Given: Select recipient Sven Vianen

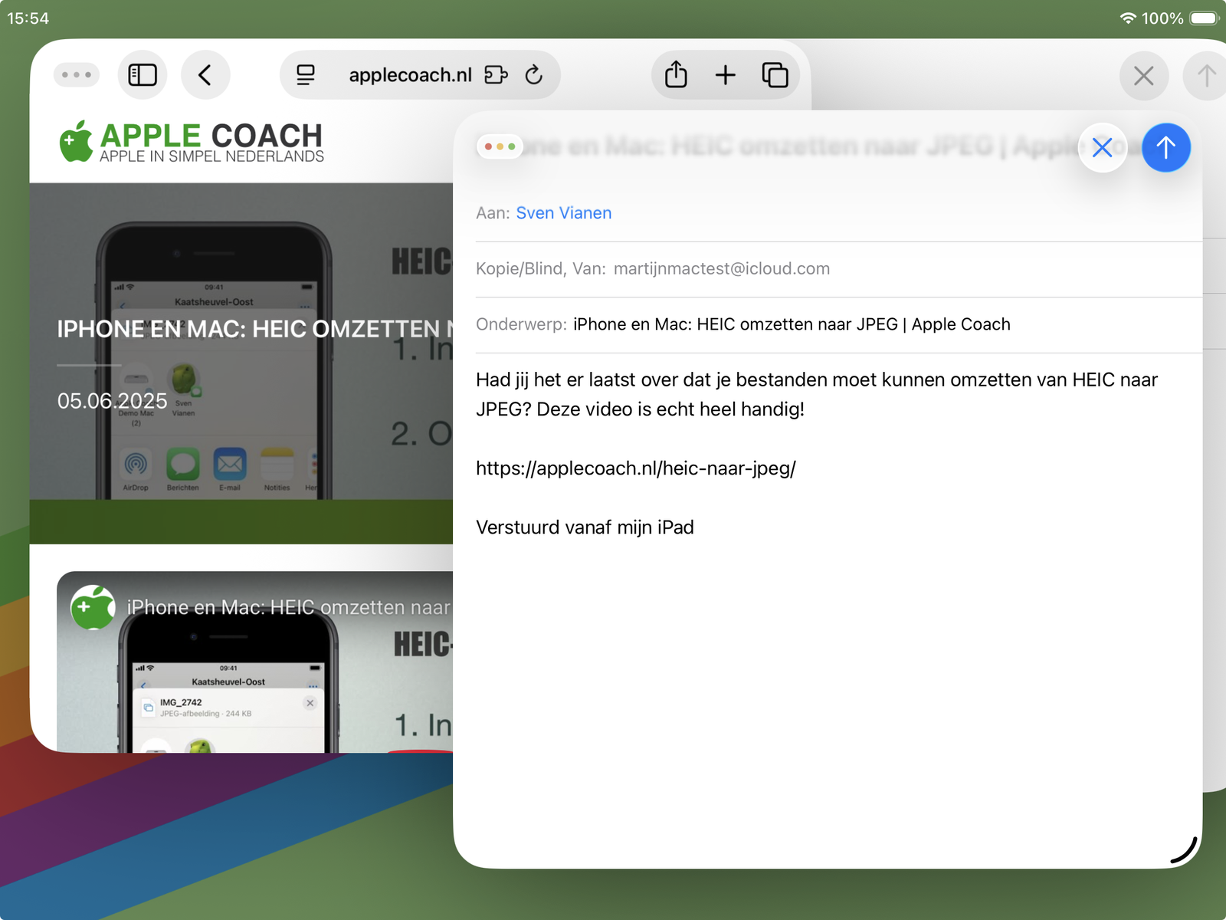Looking at the screenshot, I should point(564,213).
